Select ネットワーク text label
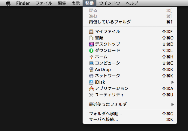188x131 pixels. [x=108, y=76]
